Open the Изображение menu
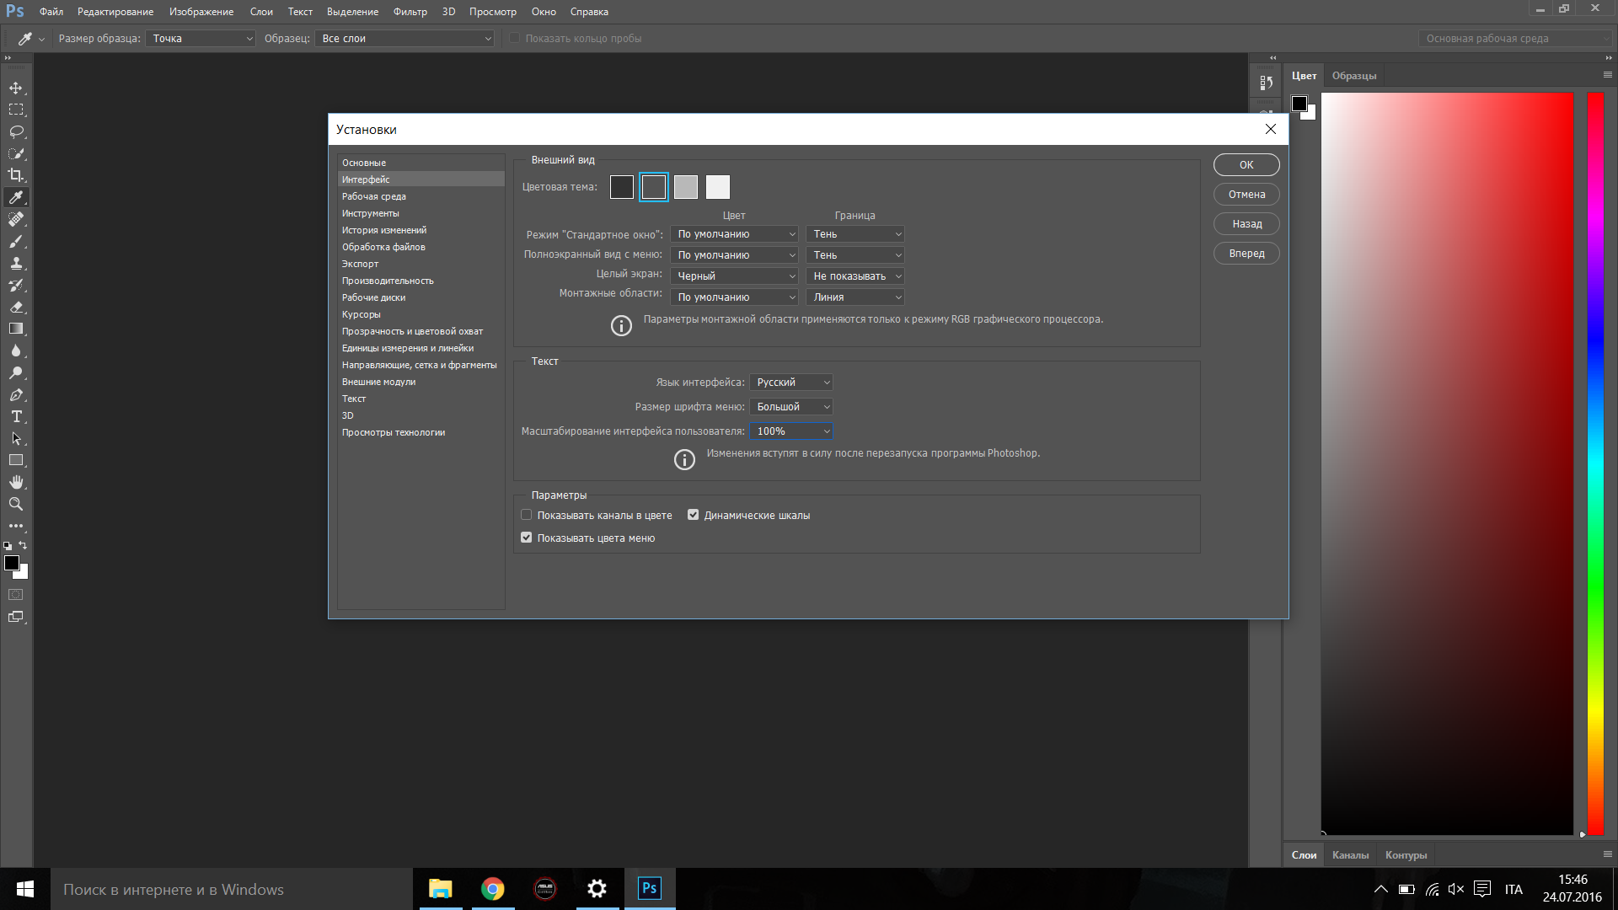 201,12
